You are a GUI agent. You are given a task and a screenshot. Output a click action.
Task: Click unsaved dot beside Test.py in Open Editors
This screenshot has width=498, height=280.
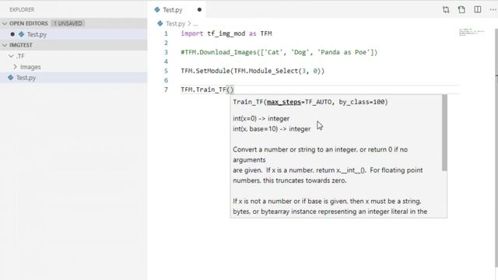[12, 34]
